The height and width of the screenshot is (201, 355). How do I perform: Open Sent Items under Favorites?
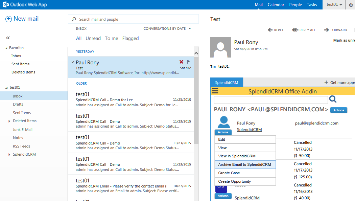(x=20, y=64)
